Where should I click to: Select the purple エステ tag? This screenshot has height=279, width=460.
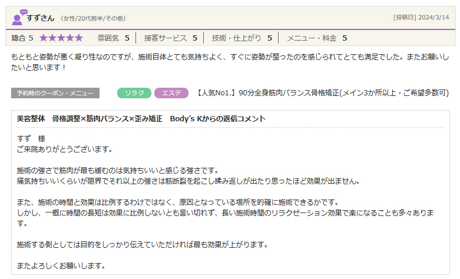pyautogui.click(x=171, y=93)
